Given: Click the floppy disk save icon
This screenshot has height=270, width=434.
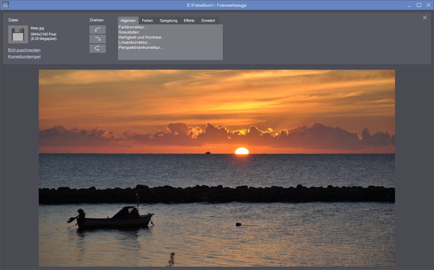Looking at the screenshot, I should point(18,34).
